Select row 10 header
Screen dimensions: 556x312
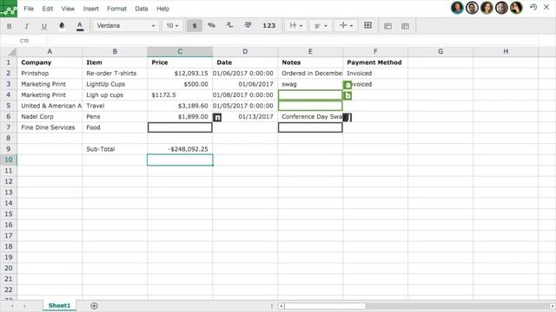[9, 159]
